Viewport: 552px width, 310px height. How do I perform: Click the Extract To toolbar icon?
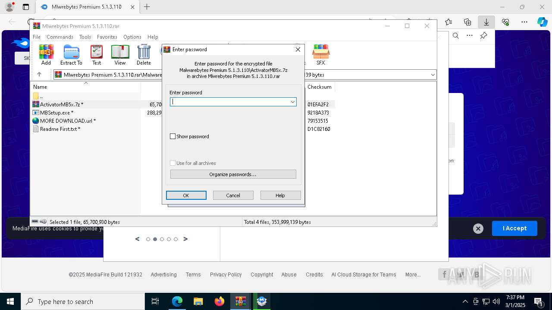point(71,55)
